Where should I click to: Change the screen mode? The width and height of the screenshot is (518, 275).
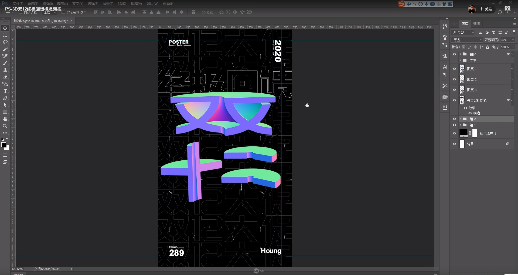click(x=5, y=162)
